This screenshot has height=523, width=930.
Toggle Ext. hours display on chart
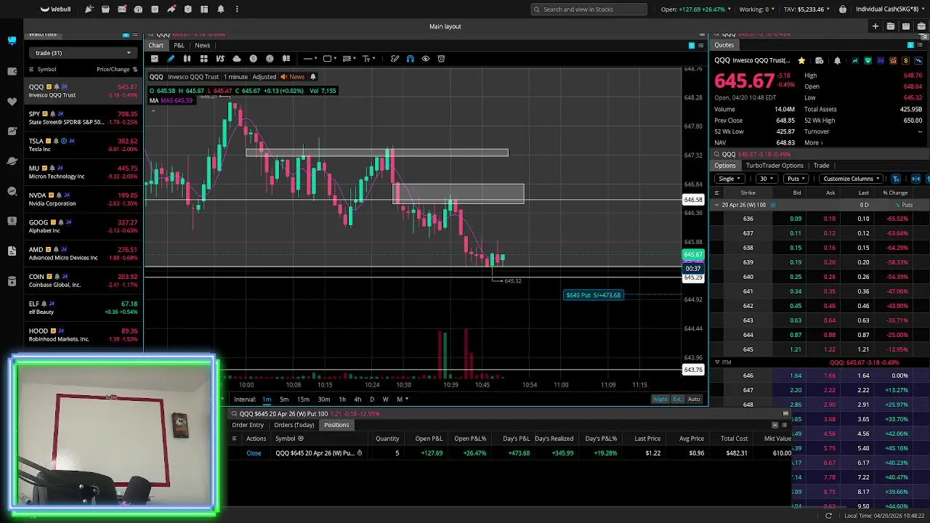coord(677,400)
